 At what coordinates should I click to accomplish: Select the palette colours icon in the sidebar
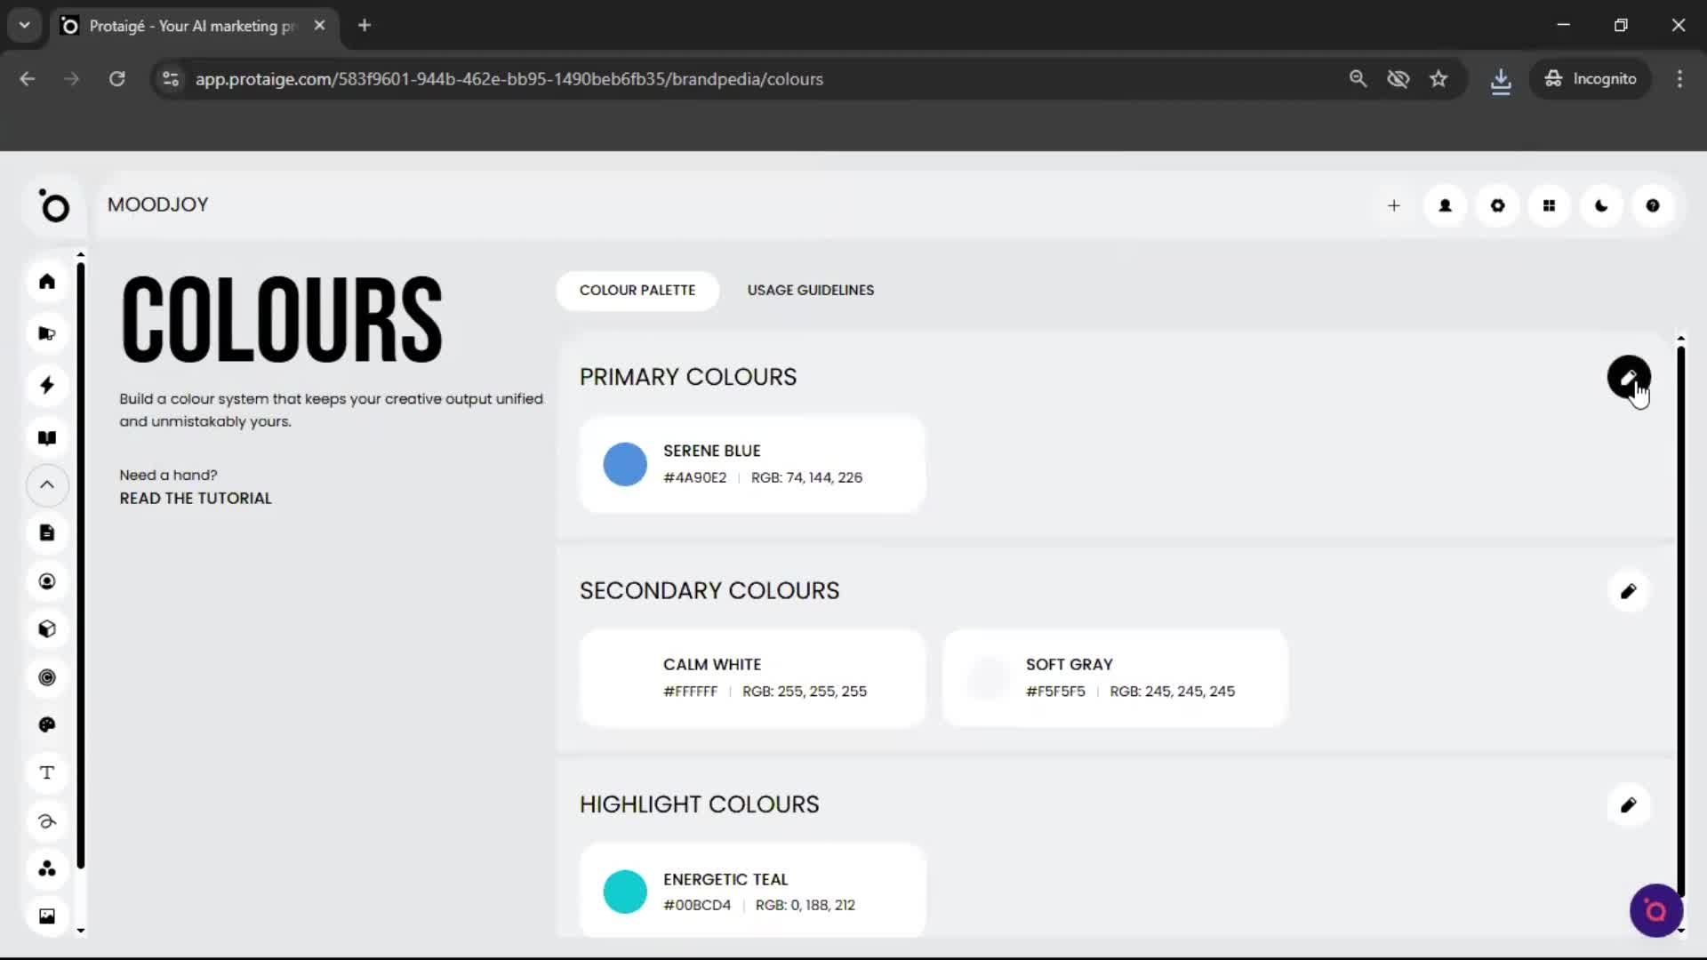[x=47, y=725]
